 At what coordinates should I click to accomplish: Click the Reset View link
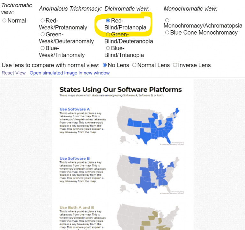click(x=14, y=73)
